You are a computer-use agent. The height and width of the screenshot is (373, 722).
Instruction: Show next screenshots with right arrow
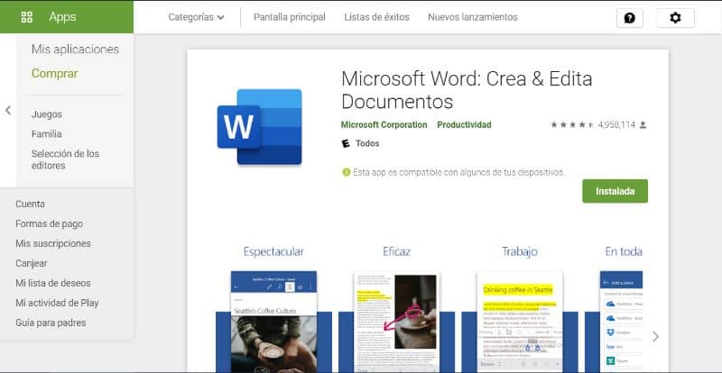(x=655, y=337)
